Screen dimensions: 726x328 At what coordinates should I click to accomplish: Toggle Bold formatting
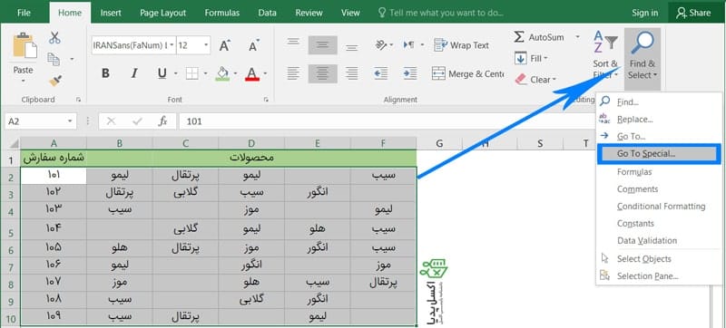coord(105,73)
